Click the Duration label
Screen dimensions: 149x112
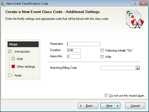pos(55,50)
